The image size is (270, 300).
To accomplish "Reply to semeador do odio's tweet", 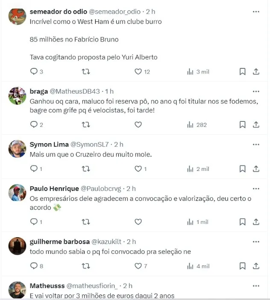I will [x=34, y=72].
